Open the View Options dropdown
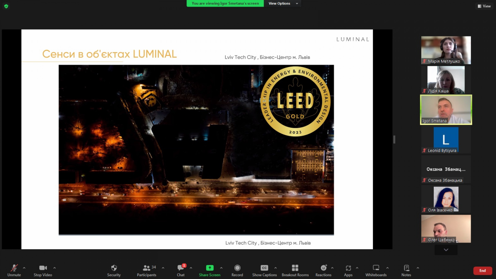Viewport: 496px width, 279px height. pyautogui.click(x=283, y=3)
